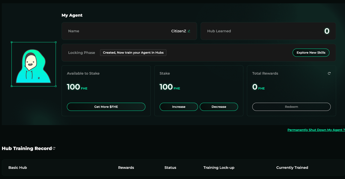
Task: Click the pencil icon to edit agent name
Action: pyautogui.click(x=189, y=31)
